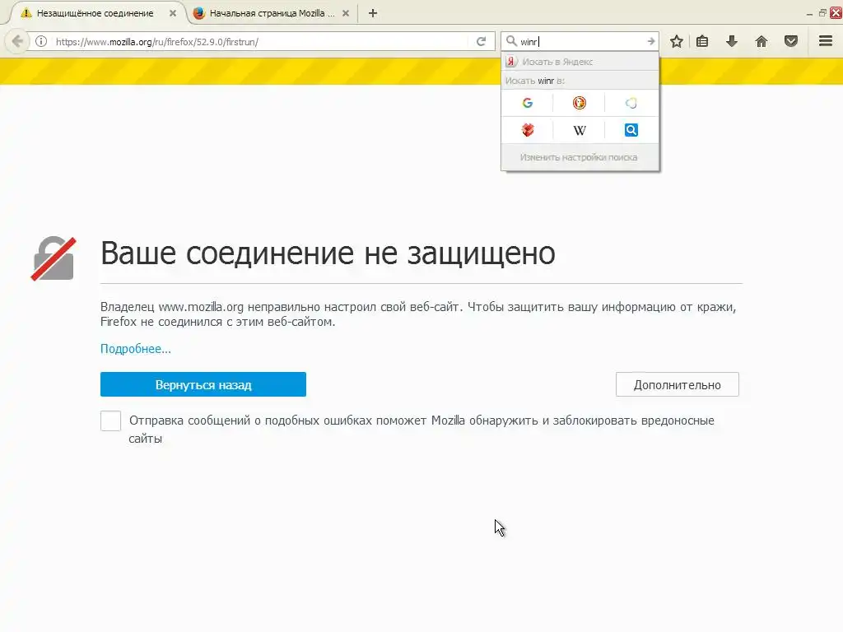Image resolution: width=843 pixels, height=632 pixels.
Task: Search winr with DuckDuckGo icon
Action: [579, 103]
